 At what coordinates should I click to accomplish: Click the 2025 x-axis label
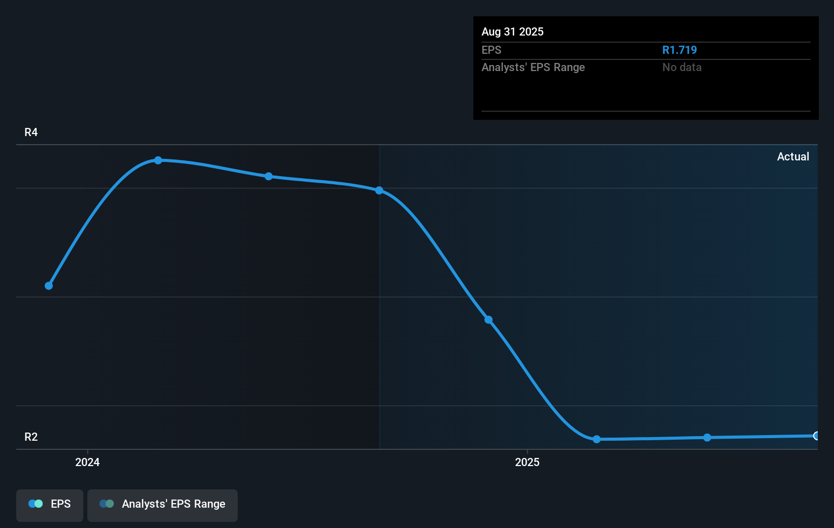[527, 462]
